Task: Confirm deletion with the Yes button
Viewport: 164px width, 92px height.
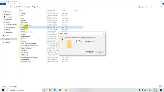Action: (90, 53)
